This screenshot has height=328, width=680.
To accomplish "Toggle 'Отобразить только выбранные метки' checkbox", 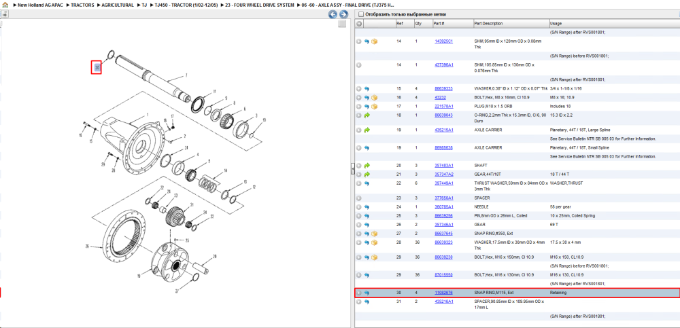I will click(x=360, y=14).
